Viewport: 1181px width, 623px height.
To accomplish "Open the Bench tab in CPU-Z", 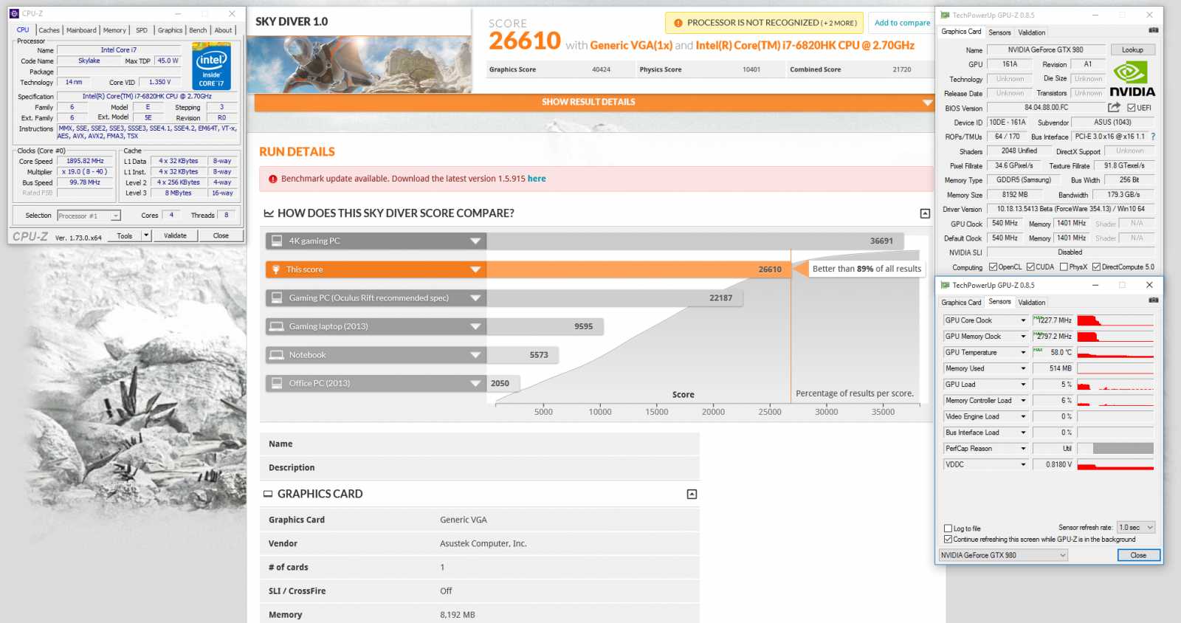I will click(198, 30).
